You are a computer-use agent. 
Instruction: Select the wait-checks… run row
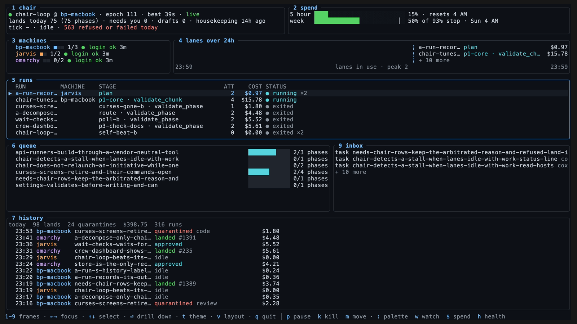click(x=288, y=120)
